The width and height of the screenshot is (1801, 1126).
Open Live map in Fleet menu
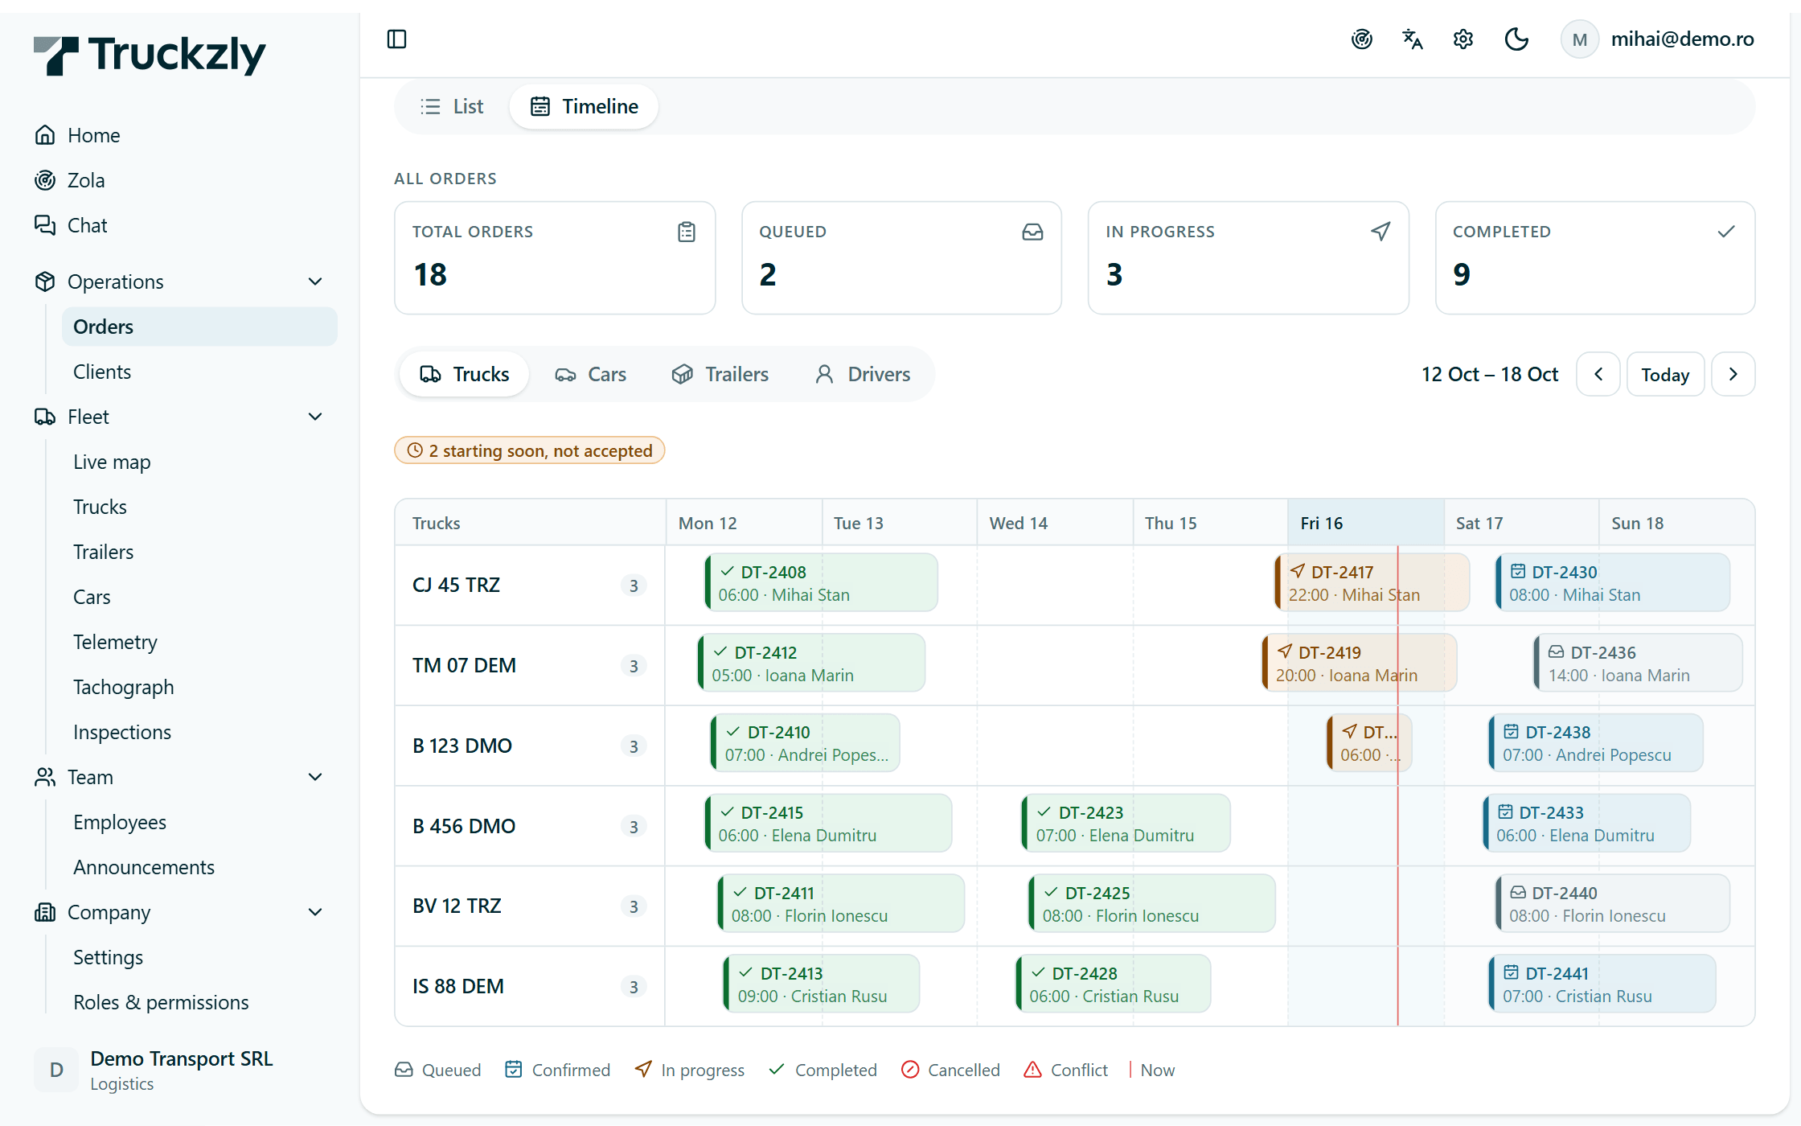click(x=199, y=462)
